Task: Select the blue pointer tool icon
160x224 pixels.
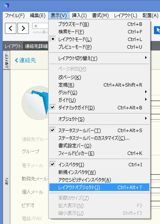Action: 157,30
